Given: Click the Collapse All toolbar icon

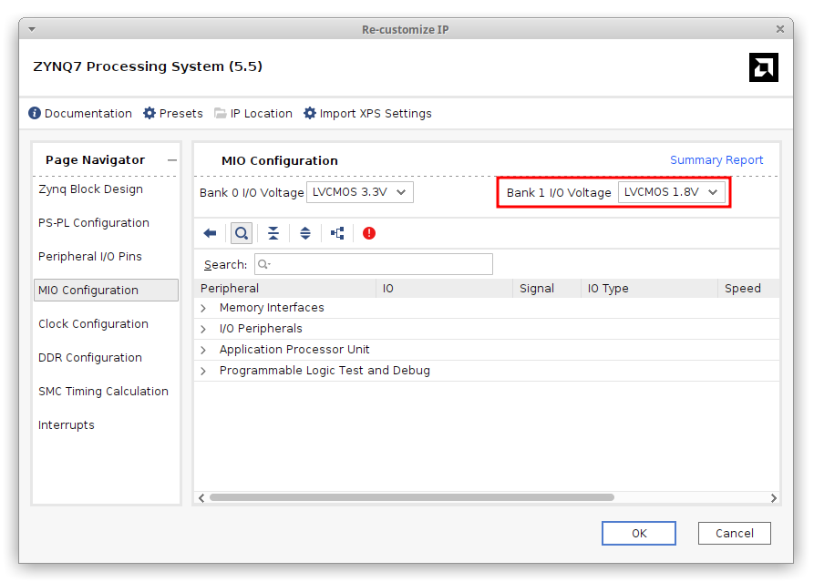Looking at the screenshot, I should [x=273, y=233].
